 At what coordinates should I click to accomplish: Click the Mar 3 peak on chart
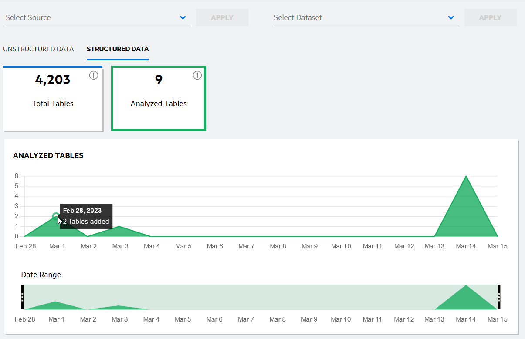point(119,227)
